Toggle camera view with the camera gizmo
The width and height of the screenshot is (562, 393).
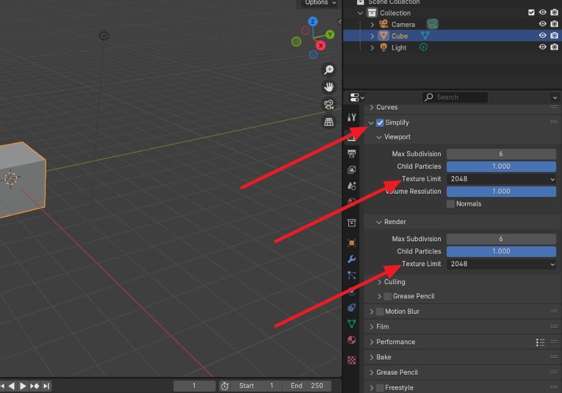(x=329, y=104)
